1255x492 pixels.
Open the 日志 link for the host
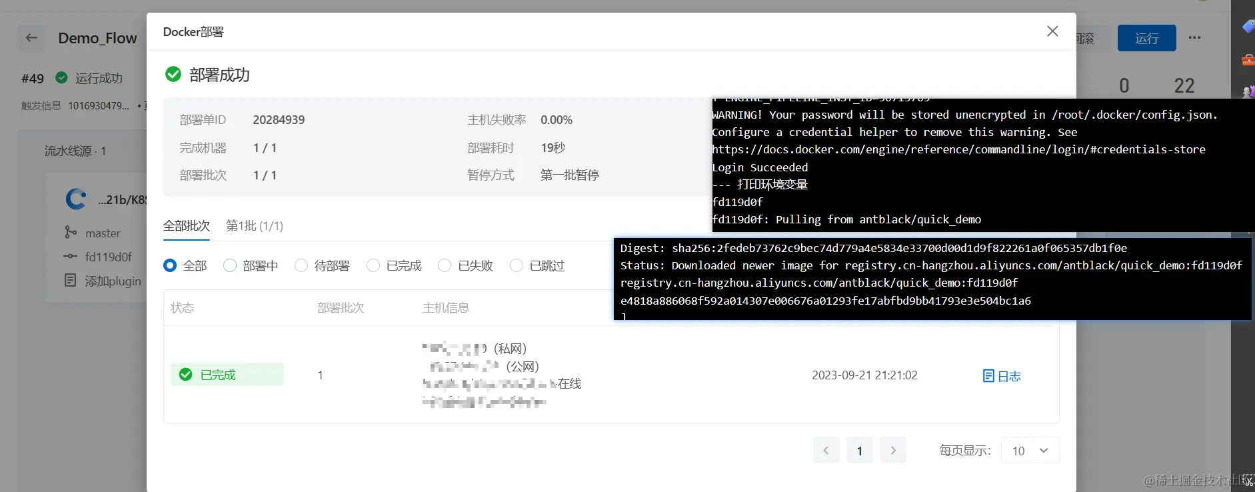coord(1002,376)
